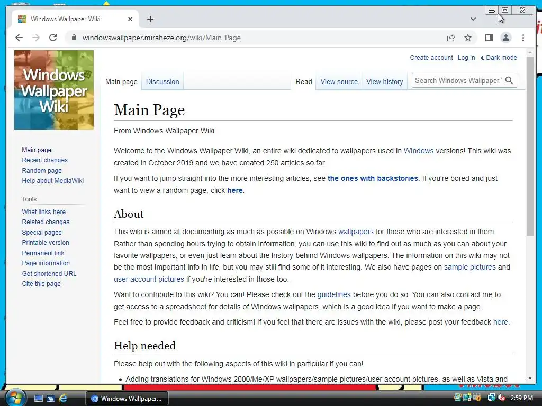Open the user account pictures link
Viewport: 542px width, 406px height.
pyautogui.click(x=149, y=279)
